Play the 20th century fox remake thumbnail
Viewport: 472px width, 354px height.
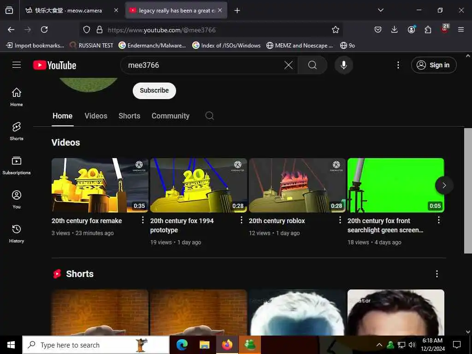coord(100,185)
